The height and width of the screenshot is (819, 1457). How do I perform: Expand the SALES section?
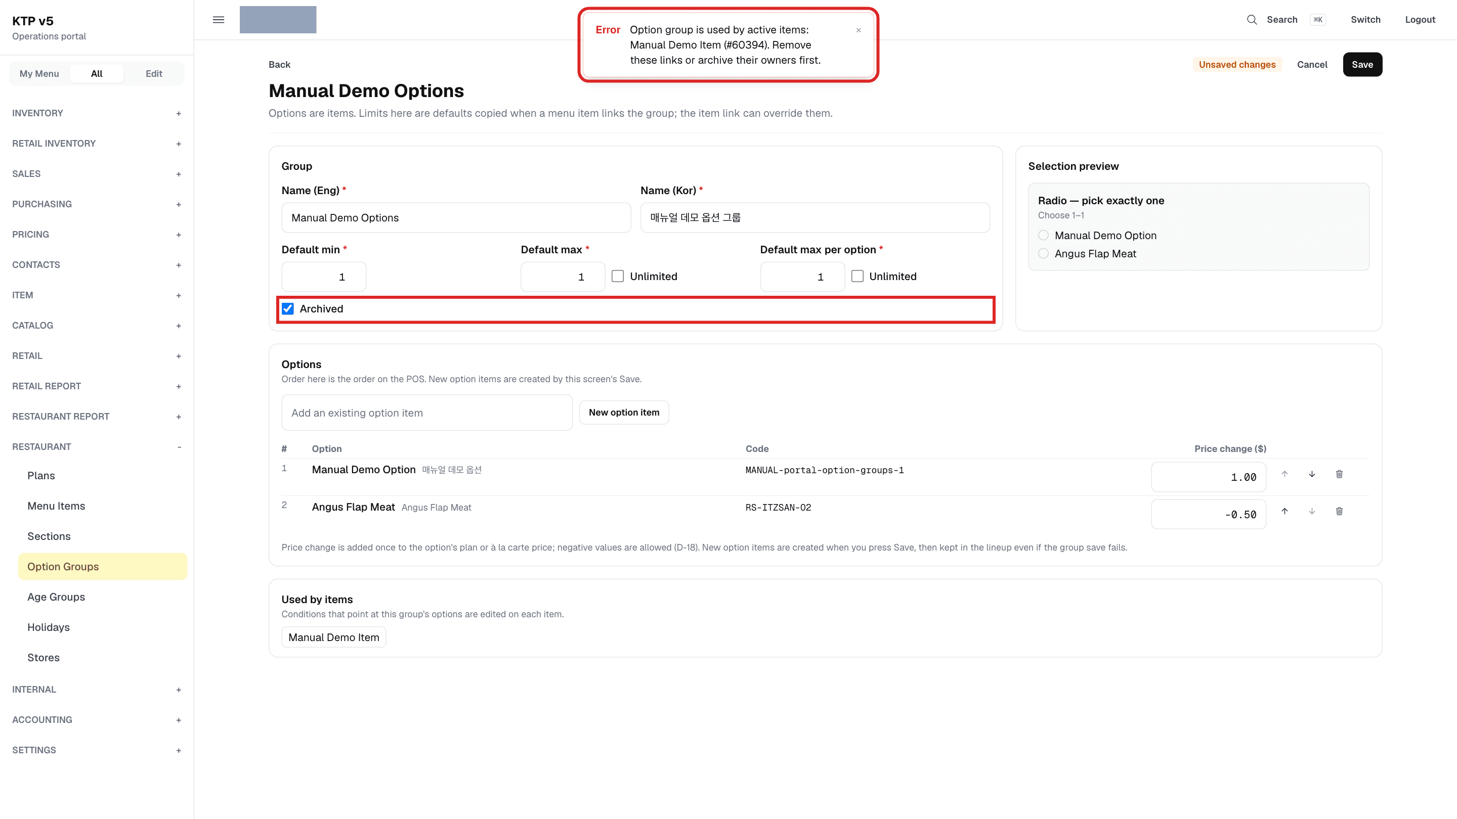(97, 174)
